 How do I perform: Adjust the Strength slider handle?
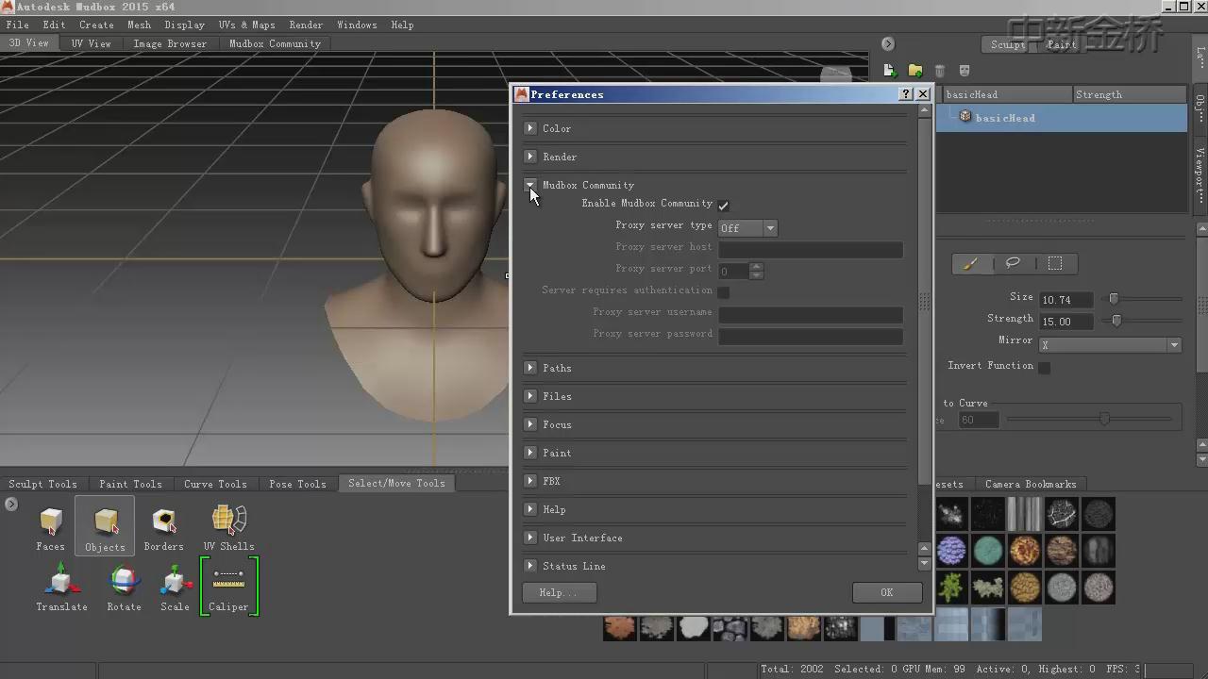(1116, 321)
